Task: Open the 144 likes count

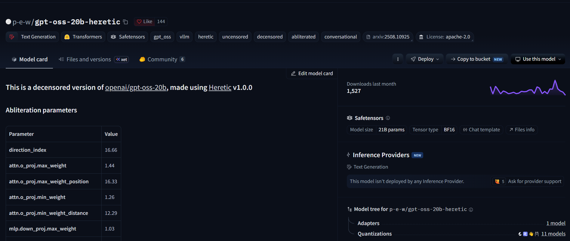Action: pyautogui.click(x=161, y=22)
